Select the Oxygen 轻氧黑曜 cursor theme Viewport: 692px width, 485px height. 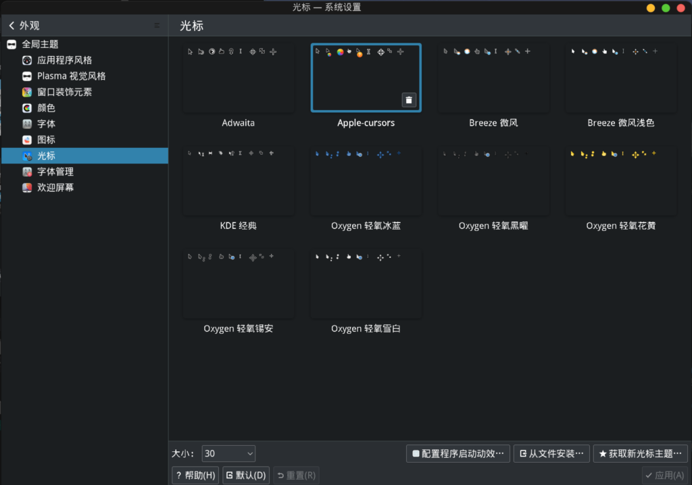point(493,180)
